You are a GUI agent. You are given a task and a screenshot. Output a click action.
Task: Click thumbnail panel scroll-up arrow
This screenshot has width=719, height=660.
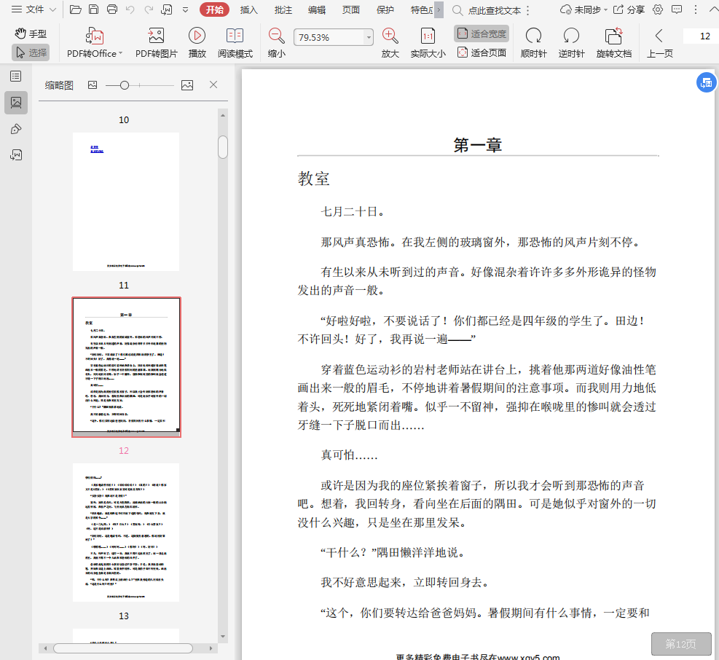[223, 116]
